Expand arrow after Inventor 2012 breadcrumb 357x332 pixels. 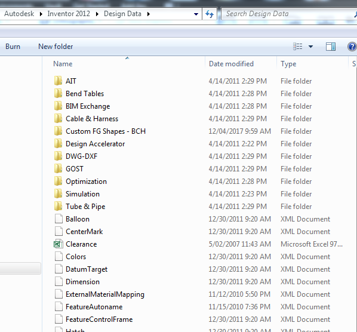[97, 14]
